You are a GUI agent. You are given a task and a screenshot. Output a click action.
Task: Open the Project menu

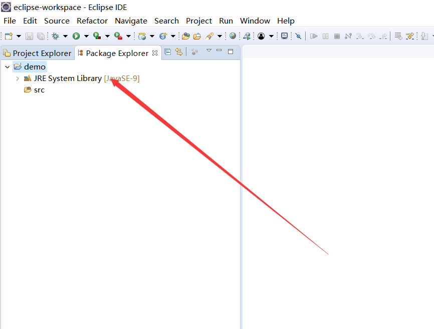(x=199, y=20)
